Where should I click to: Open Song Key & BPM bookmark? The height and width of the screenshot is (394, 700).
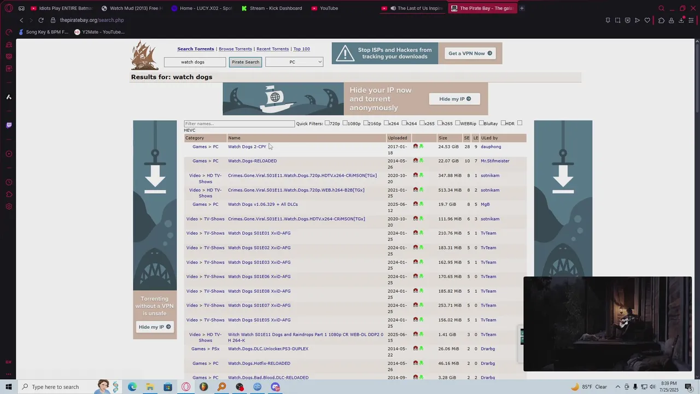(x=44, y=32)
